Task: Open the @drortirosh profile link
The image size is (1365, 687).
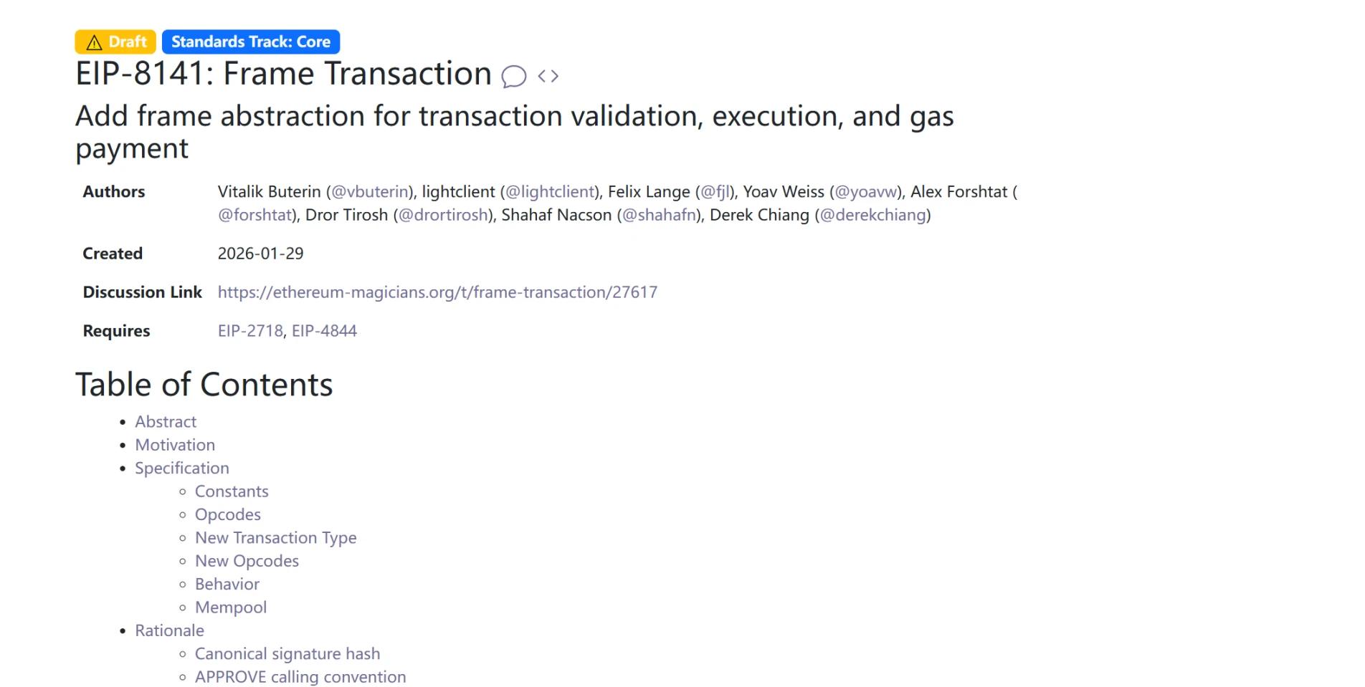Action: (x=443, y=215)
